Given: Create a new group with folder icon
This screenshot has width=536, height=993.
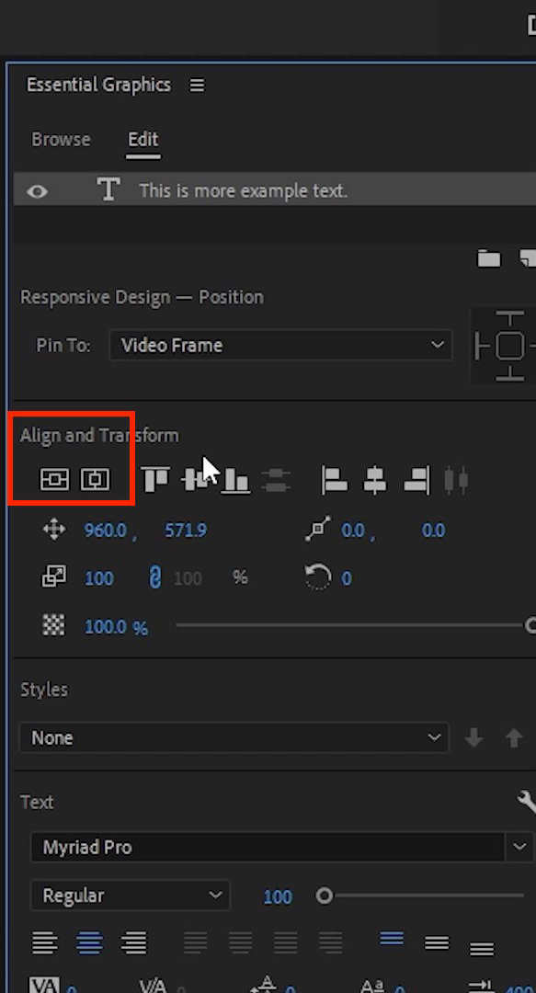Looking at the screenshot, I should pos(488,258).
